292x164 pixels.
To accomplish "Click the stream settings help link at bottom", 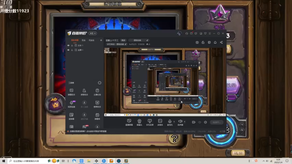I will pos(88,131).
